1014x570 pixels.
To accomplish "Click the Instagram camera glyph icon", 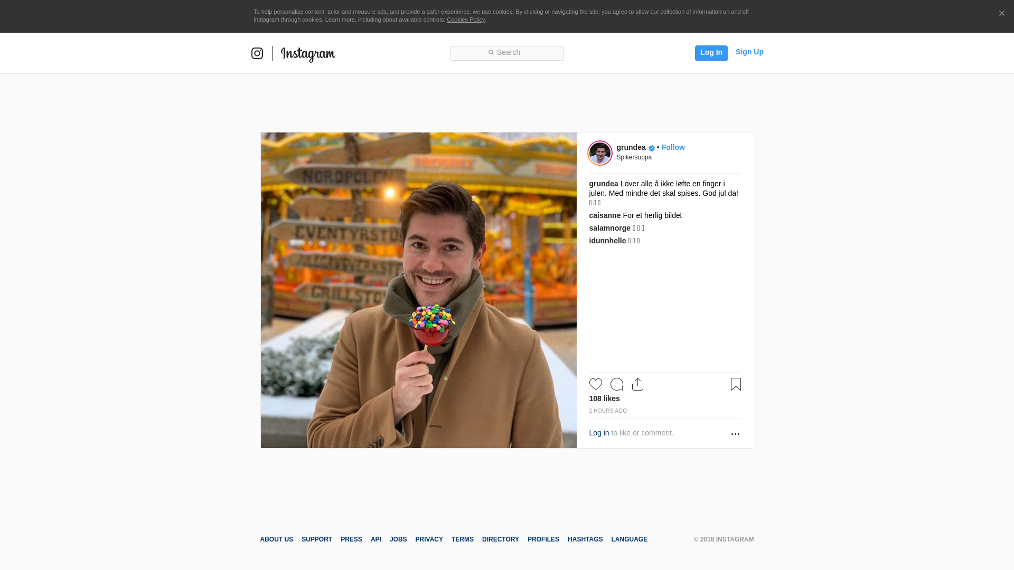I will tap(257, 53).
